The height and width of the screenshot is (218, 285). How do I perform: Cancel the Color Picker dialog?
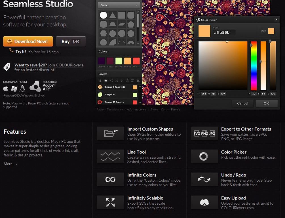coord(242,103)
